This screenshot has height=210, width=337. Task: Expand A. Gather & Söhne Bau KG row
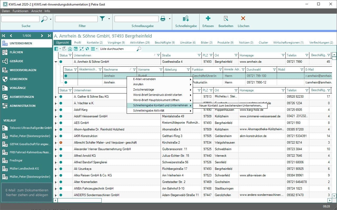[56, 97]
